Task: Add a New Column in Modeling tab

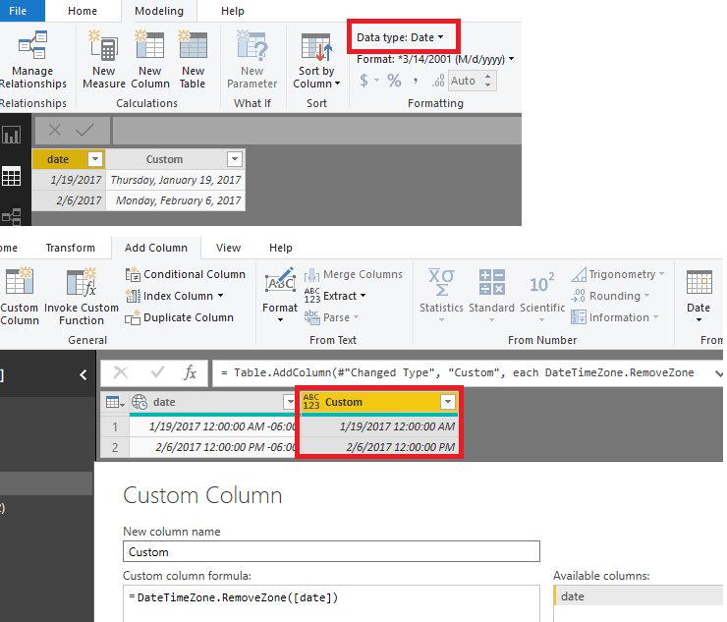Action: [x=149, y=59]
